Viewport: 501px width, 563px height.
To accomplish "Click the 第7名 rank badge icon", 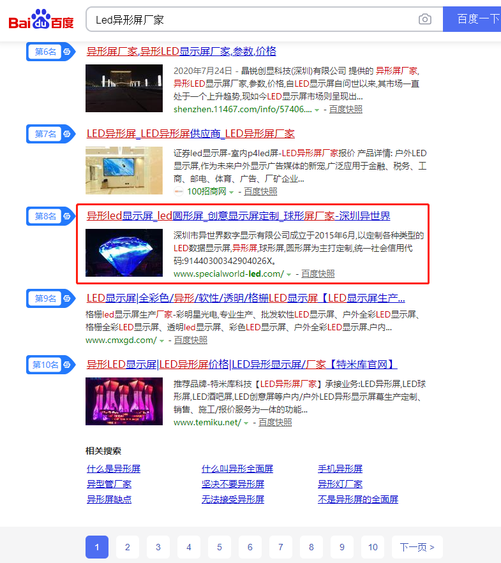I will coord(50,134).
